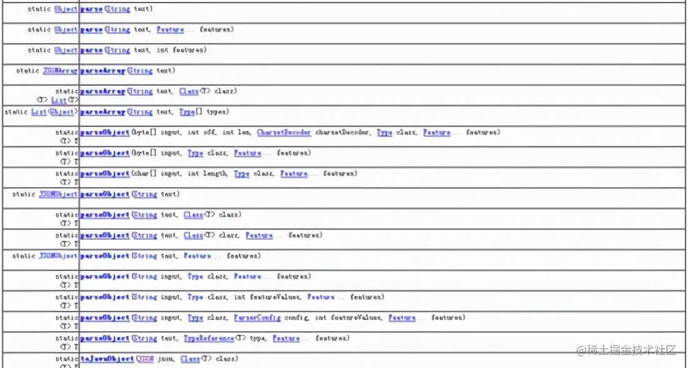The image size is (688, 368).
Task: Open the parseArray(String text) method link
Action: (103, 71)
